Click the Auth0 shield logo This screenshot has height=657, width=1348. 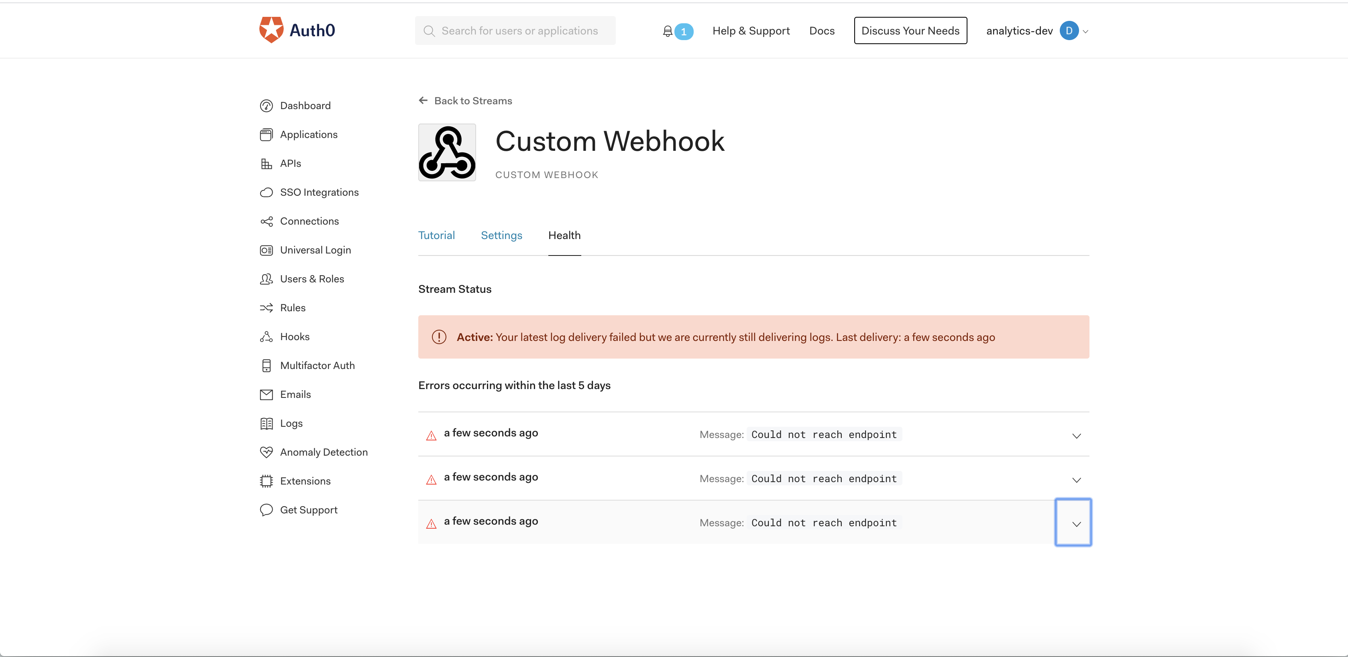(271, 30)
